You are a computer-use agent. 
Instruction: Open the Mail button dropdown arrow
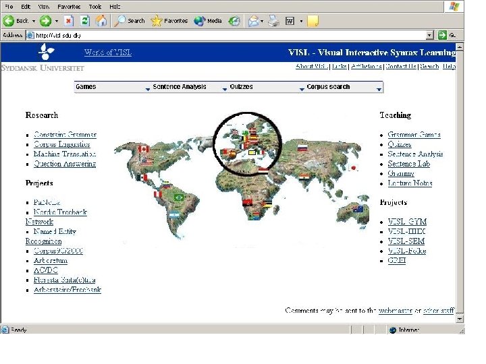tap(262, 21)
